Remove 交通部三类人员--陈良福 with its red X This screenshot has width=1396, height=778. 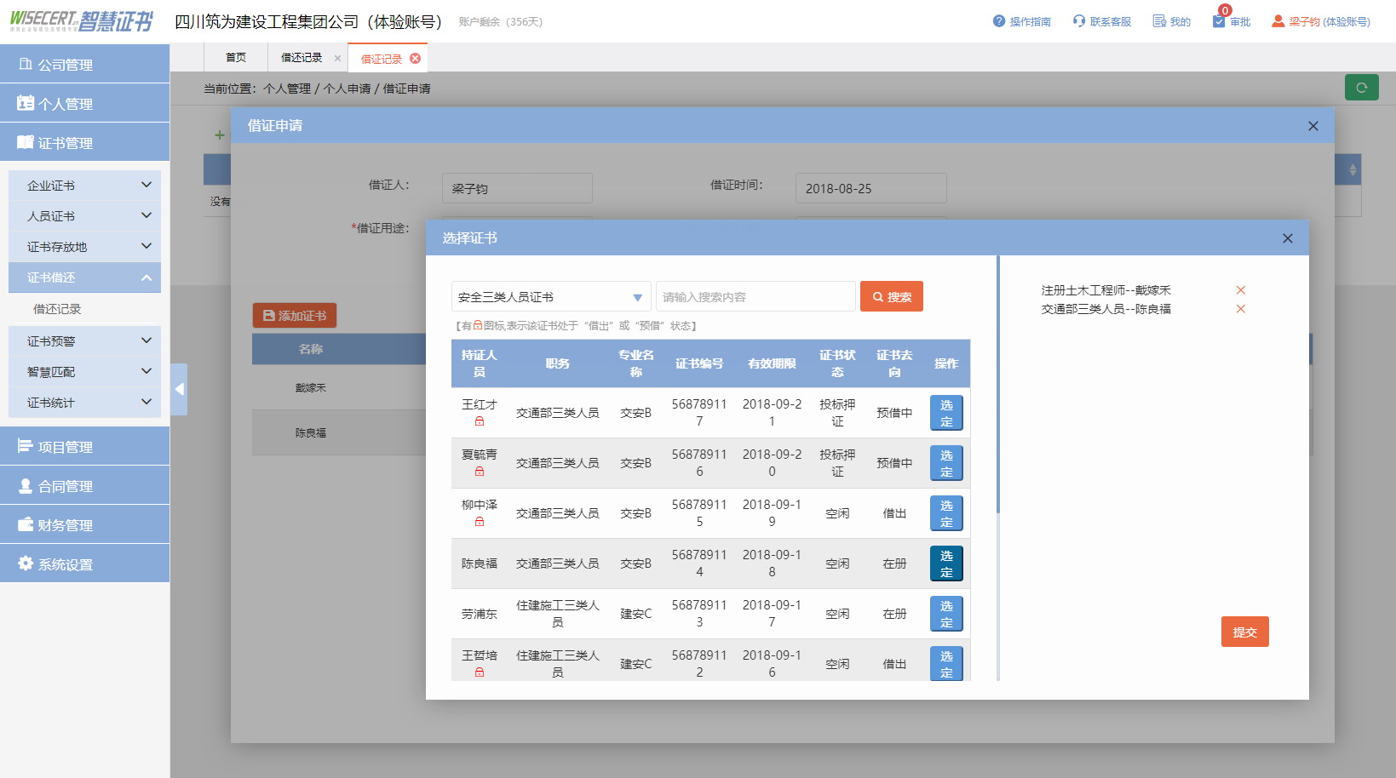(1241, 309)
